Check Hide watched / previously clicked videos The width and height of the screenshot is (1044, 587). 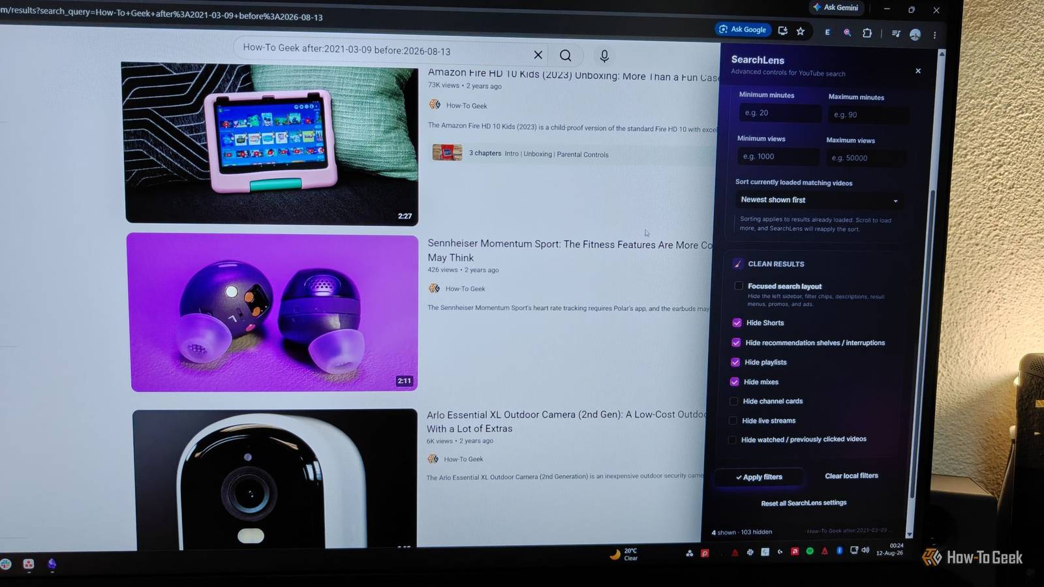point(732,440)
